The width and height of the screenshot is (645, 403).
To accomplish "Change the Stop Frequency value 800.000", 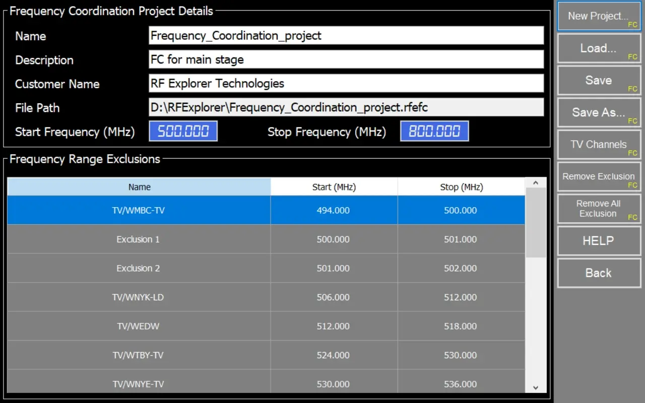I will [434, 131].
